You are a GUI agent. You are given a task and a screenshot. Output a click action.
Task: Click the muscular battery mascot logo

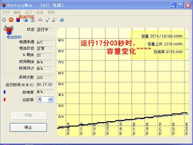click(x=8, y=30)
